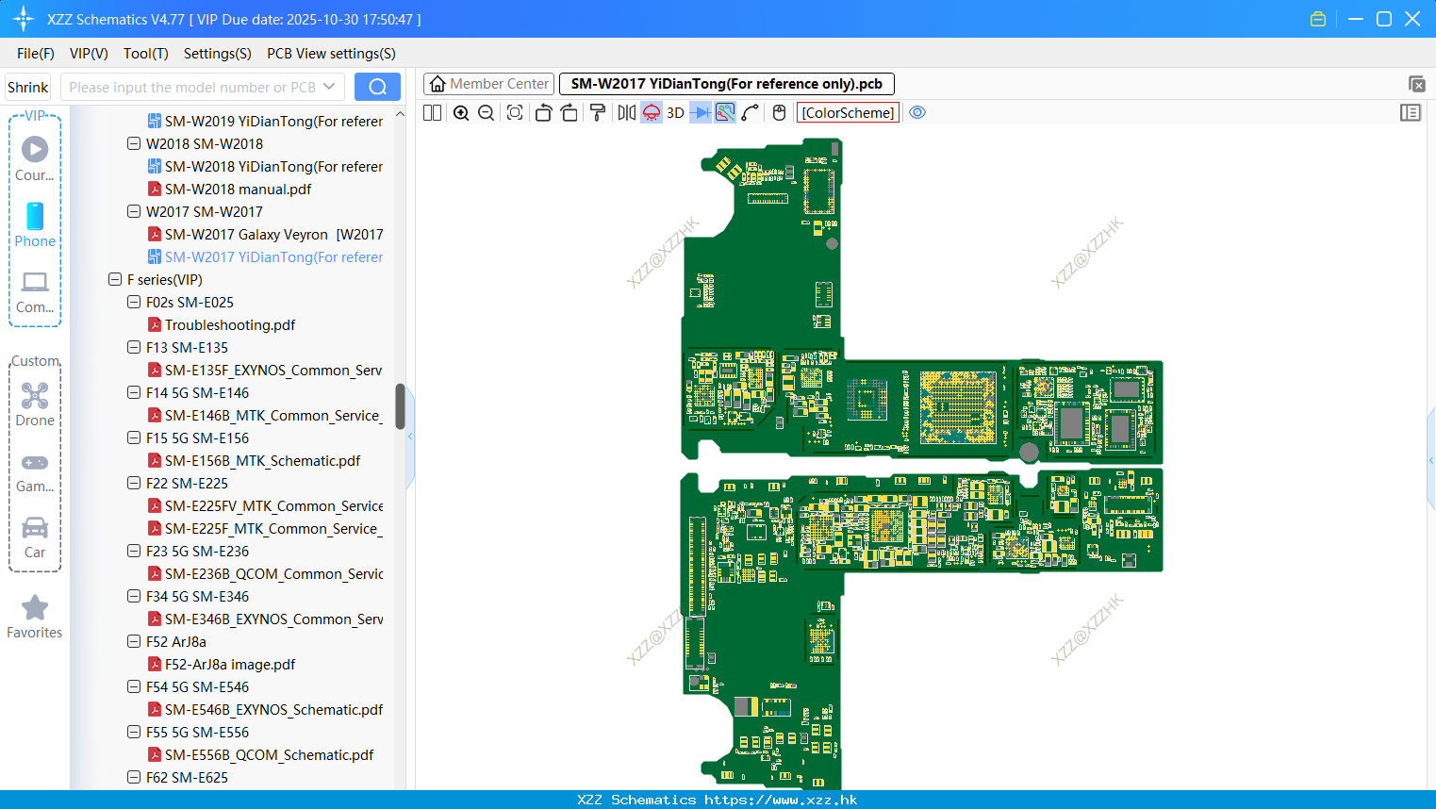Screen dimensions: 1436x809
Task: Select the Computer category icon
Action: [35, 291]
